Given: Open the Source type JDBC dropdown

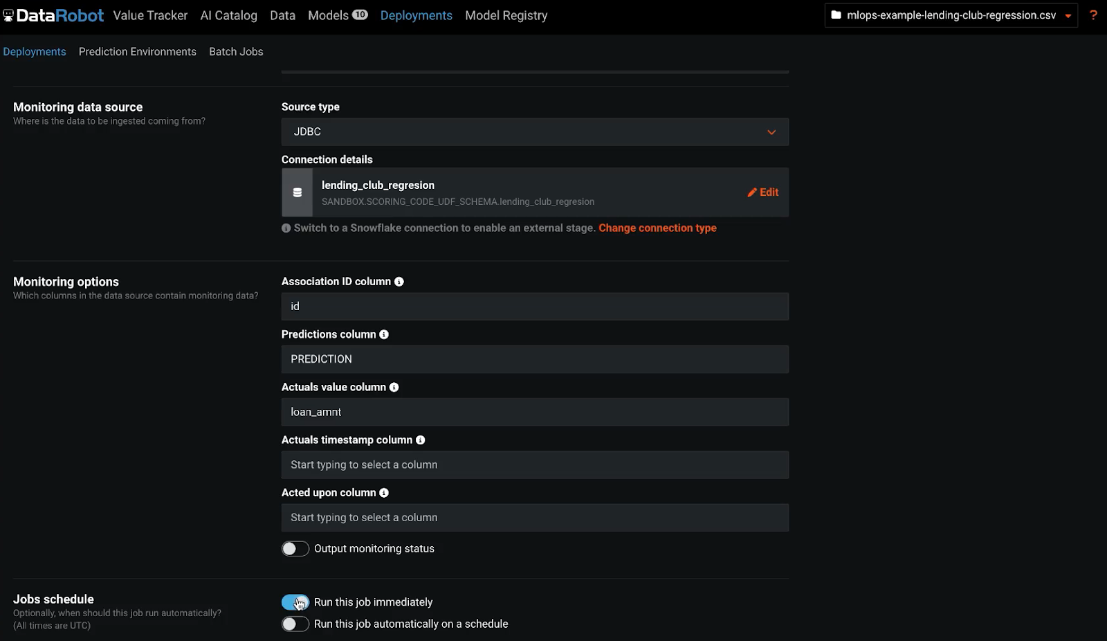Looking at the screenshot, I should click(771, 132).
